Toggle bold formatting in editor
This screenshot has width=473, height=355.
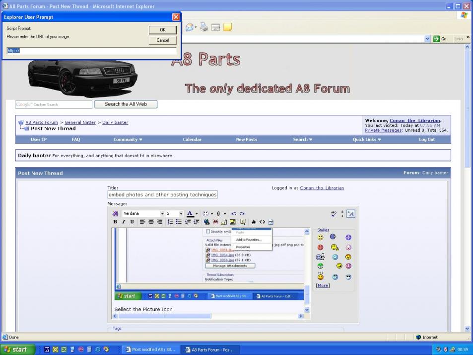115,222
